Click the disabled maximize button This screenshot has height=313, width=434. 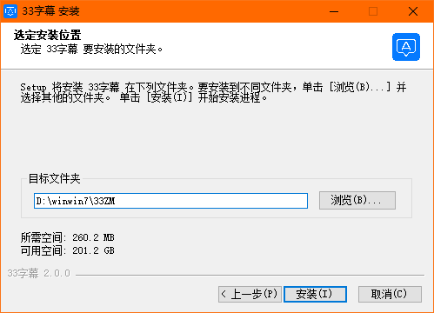pyautogui.click(x=373, y=11)
